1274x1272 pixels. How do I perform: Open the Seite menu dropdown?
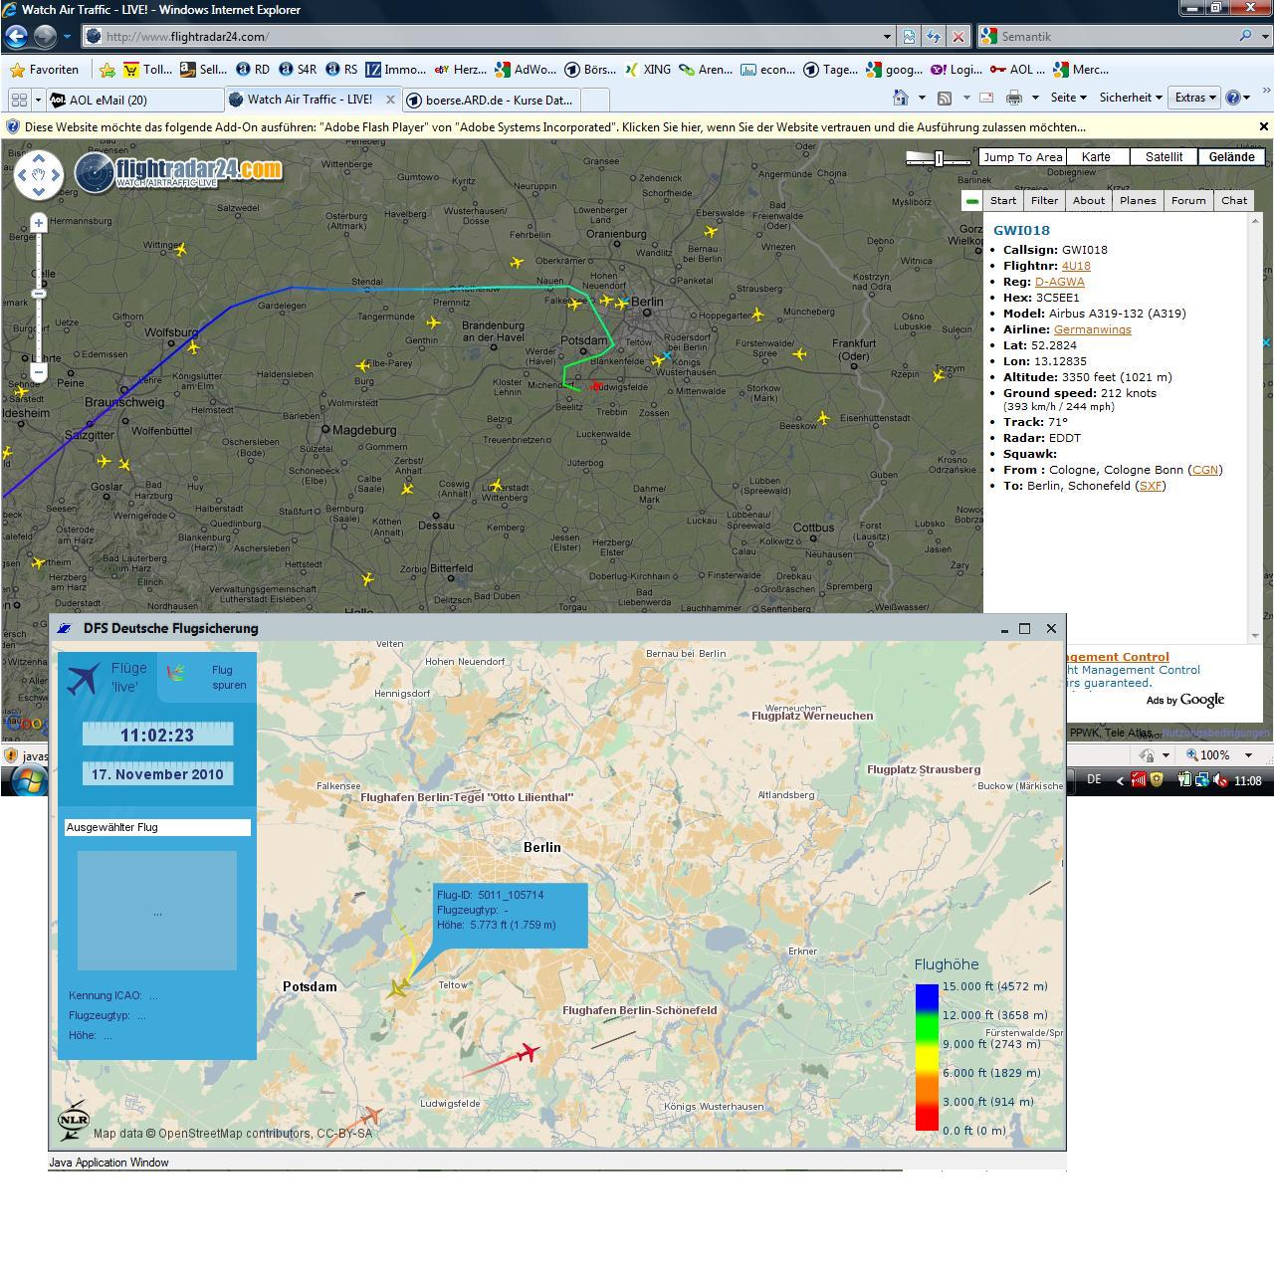[1068, 98]
